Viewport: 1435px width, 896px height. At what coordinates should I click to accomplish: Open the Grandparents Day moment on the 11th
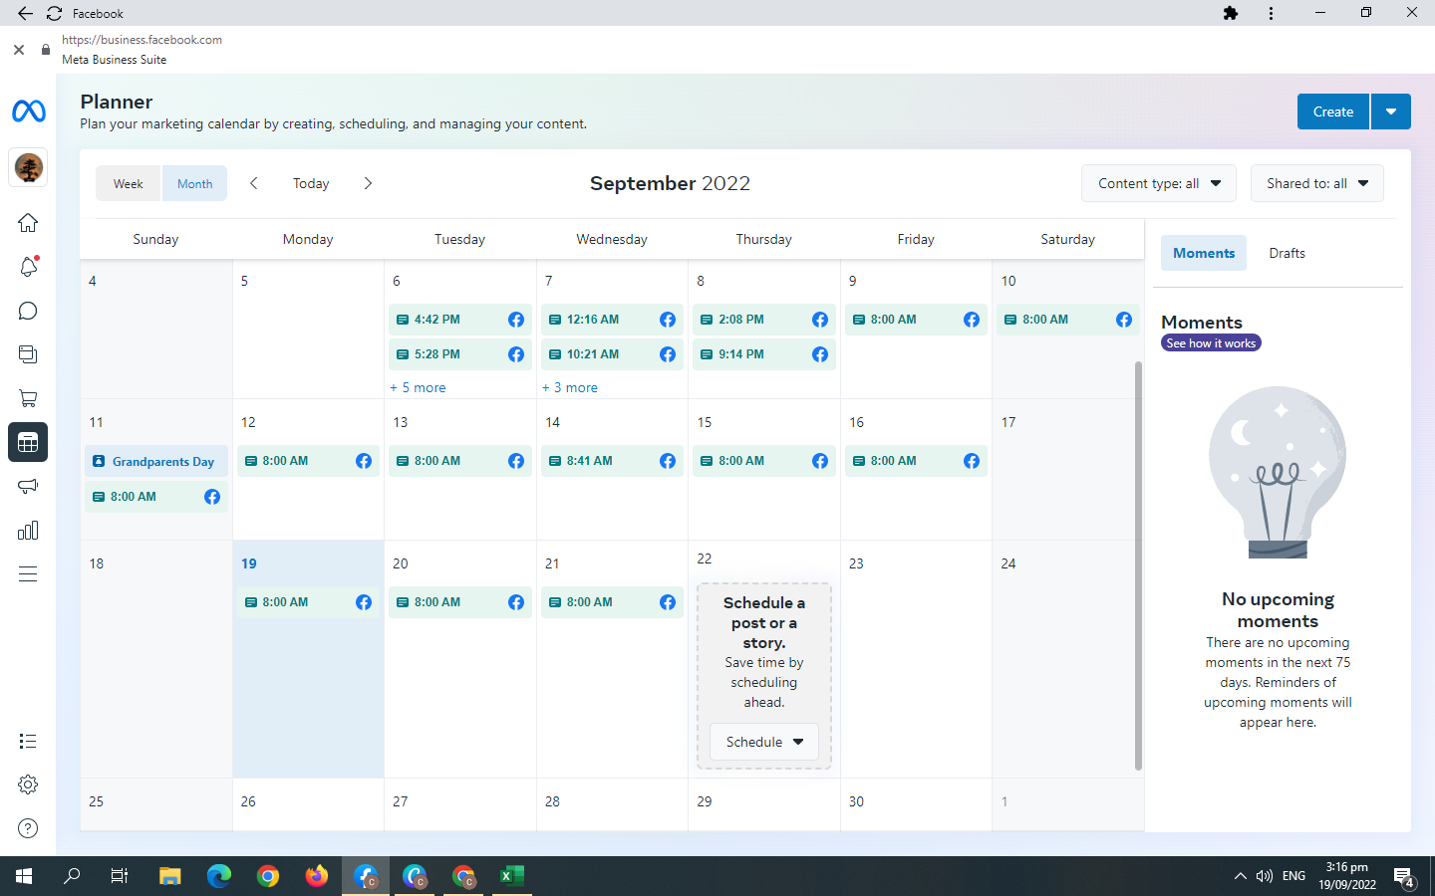156,461
